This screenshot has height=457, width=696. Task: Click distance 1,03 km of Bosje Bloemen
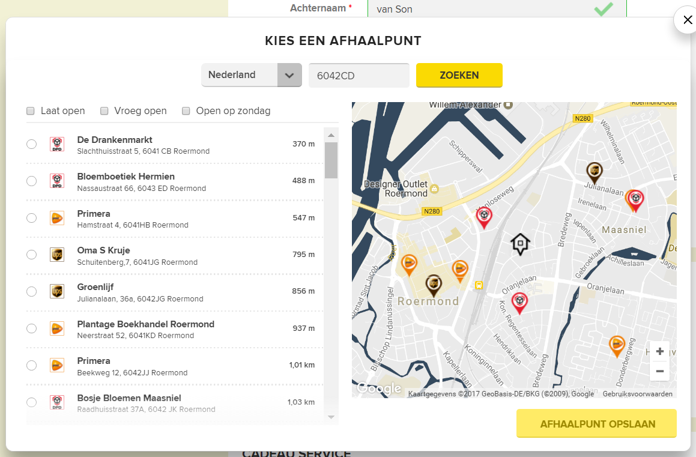point(301,402)
